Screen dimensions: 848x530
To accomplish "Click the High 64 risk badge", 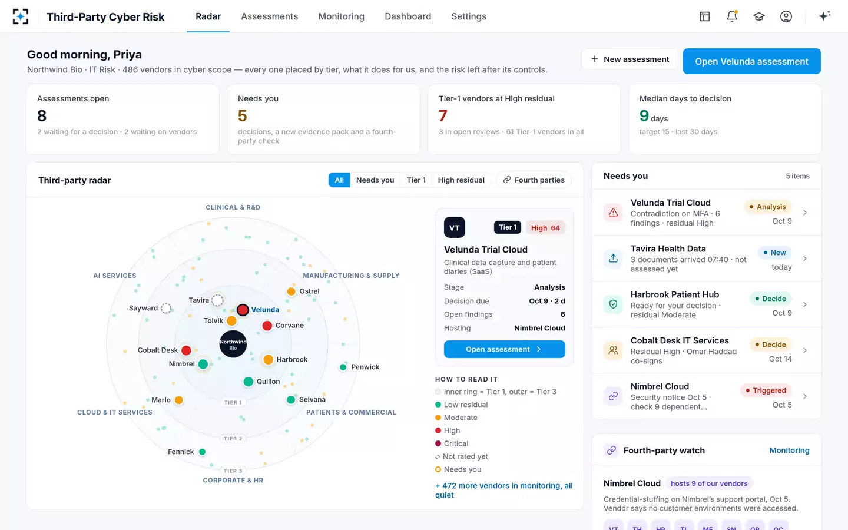I will click(x=545, y=228).
